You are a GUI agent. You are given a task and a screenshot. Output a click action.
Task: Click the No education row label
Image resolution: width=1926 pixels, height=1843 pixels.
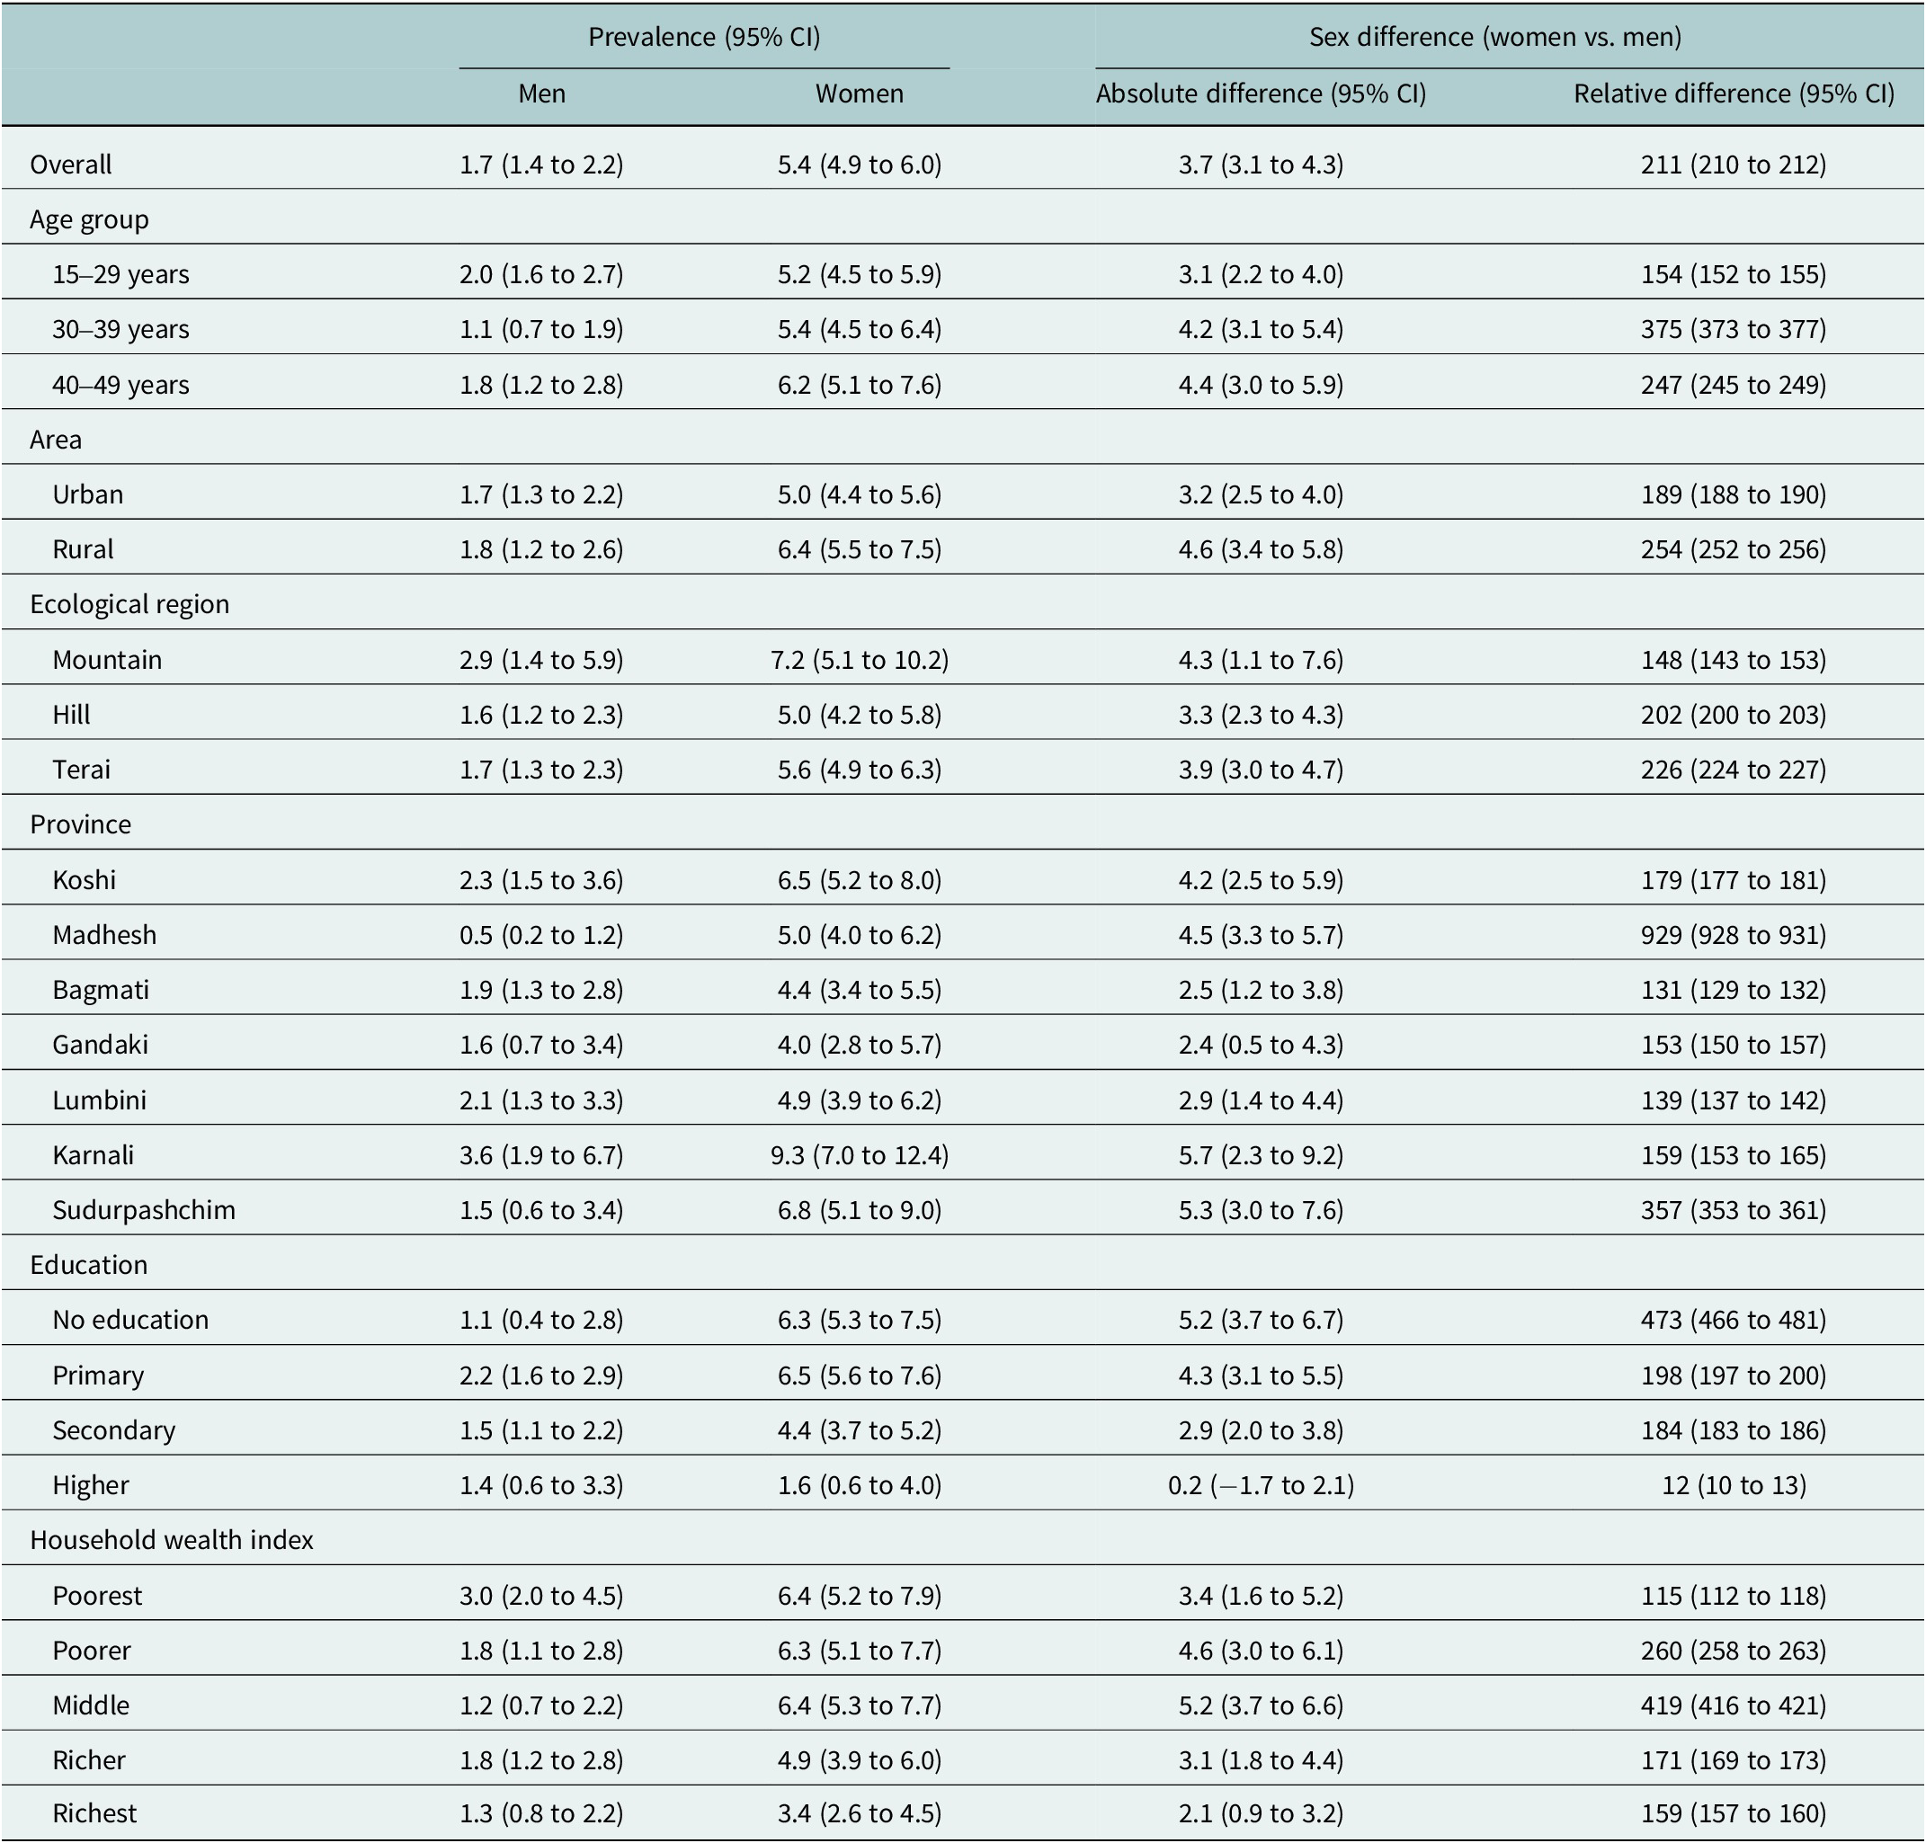pos(130,1320)
